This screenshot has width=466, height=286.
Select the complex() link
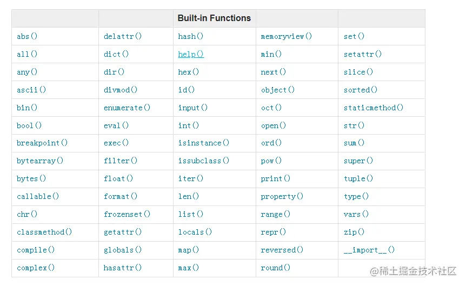[36, 268]
